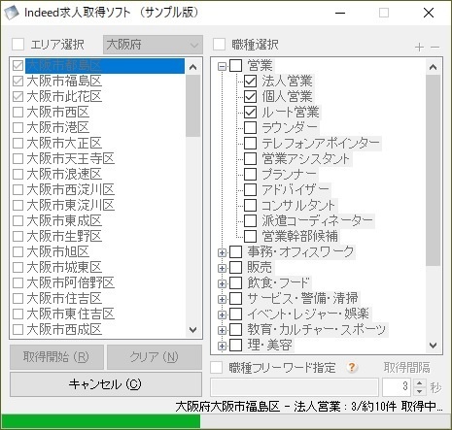
Task: Click the キャンセル (C) button
Action: [x=106, y=384]
